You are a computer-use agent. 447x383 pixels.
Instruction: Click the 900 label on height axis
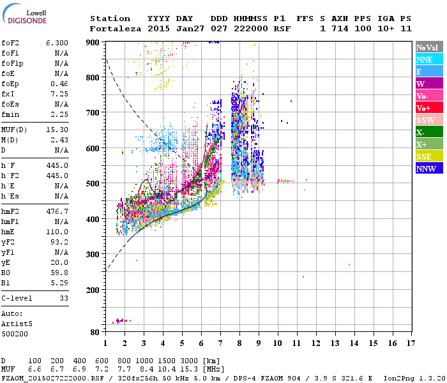(93, 43)
